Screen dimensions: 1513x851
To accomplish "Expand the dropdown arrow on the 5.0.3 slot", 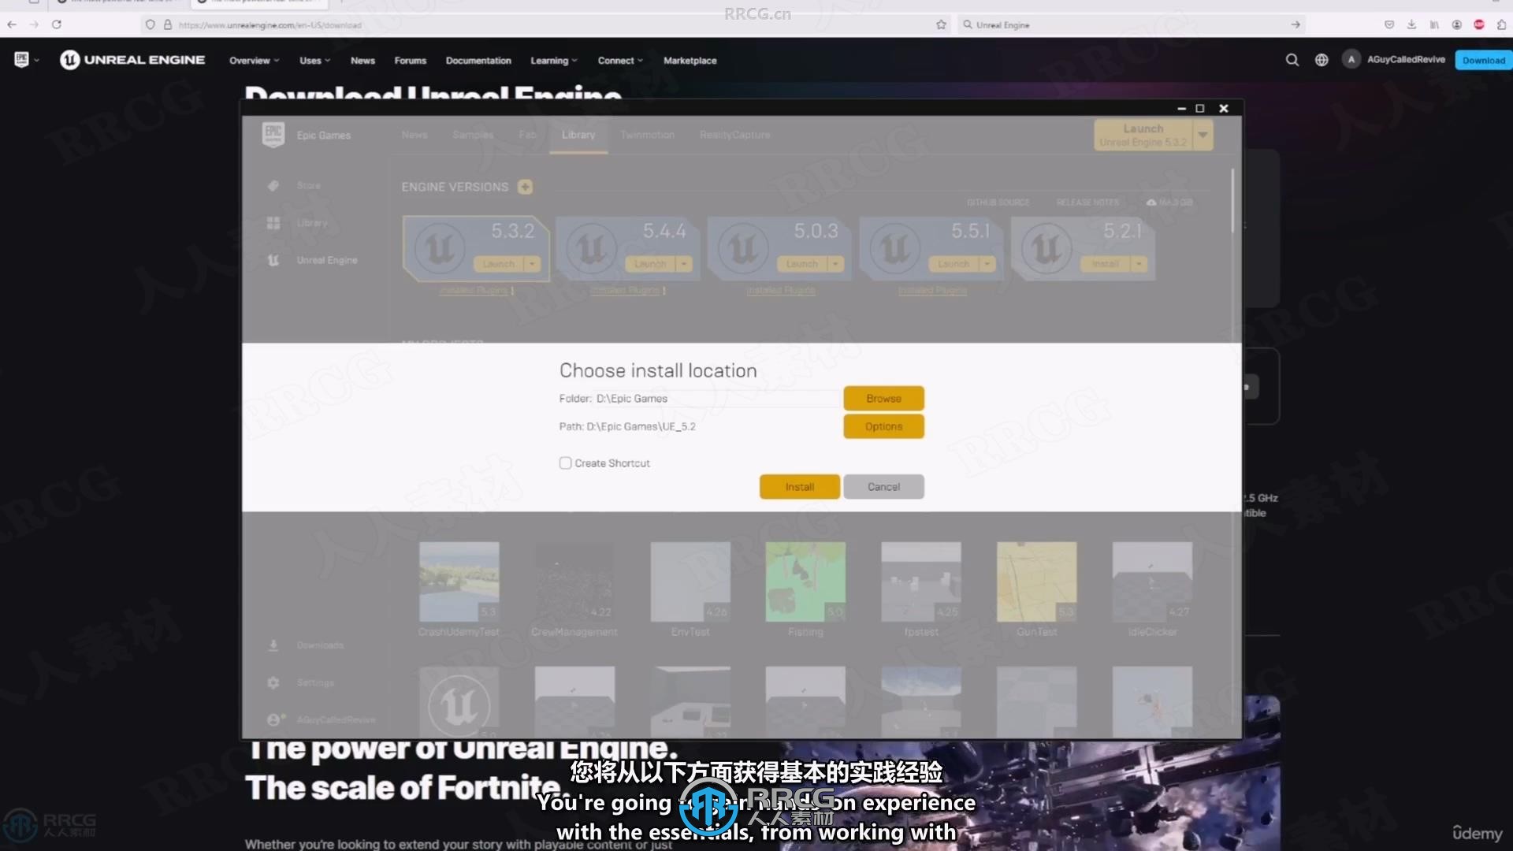I will point(835,264).
